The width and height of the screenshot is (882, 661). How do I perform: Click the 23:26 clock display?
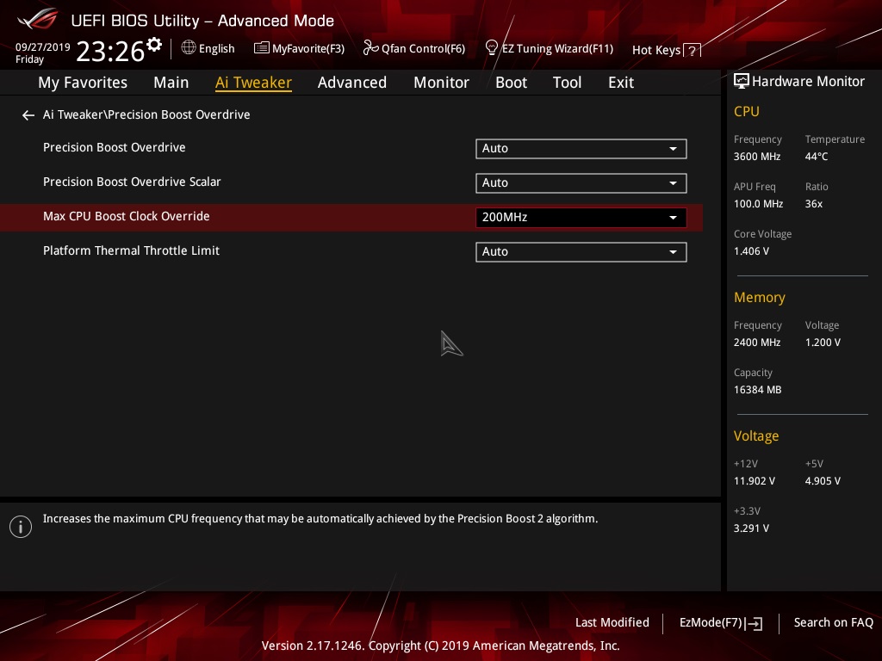[110, 52]
